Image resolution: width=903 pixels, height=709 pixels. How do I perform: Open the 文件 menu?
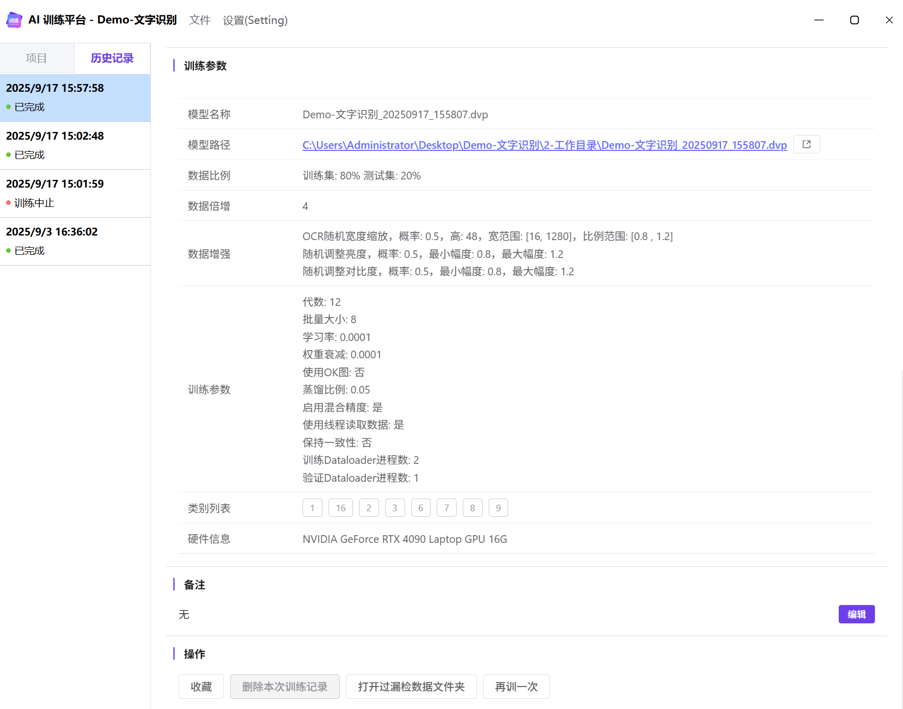pos(199,20)
